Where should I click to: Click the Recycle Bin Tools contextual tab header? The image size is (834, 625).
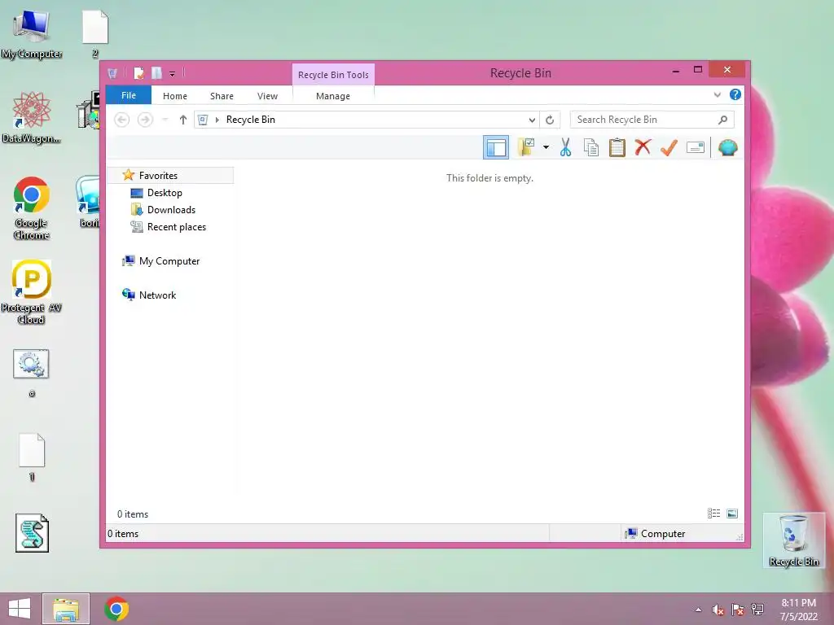[x=333, y=75]
